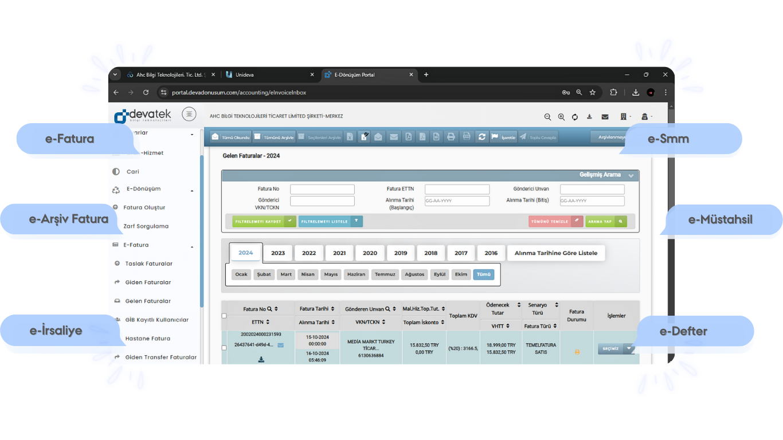Check the select-all checkbox in table header

224,316
